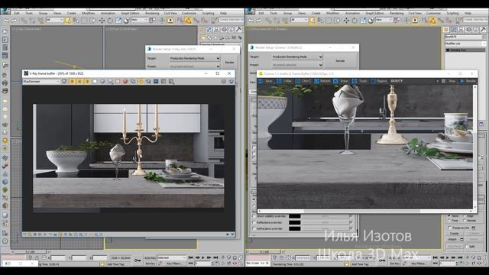Select Rotate tool in right 3ds Max window
This screenshot has height=275, width=489.
355,21
